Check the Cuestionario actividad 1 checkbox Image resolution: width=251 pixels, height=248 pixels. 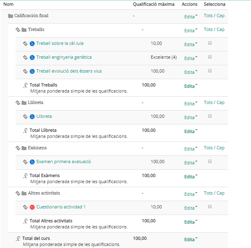coord(210,206)
